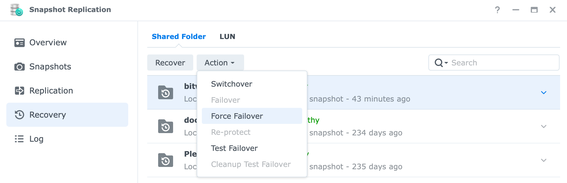Click the Overview sidebar icon

[20, 43]
